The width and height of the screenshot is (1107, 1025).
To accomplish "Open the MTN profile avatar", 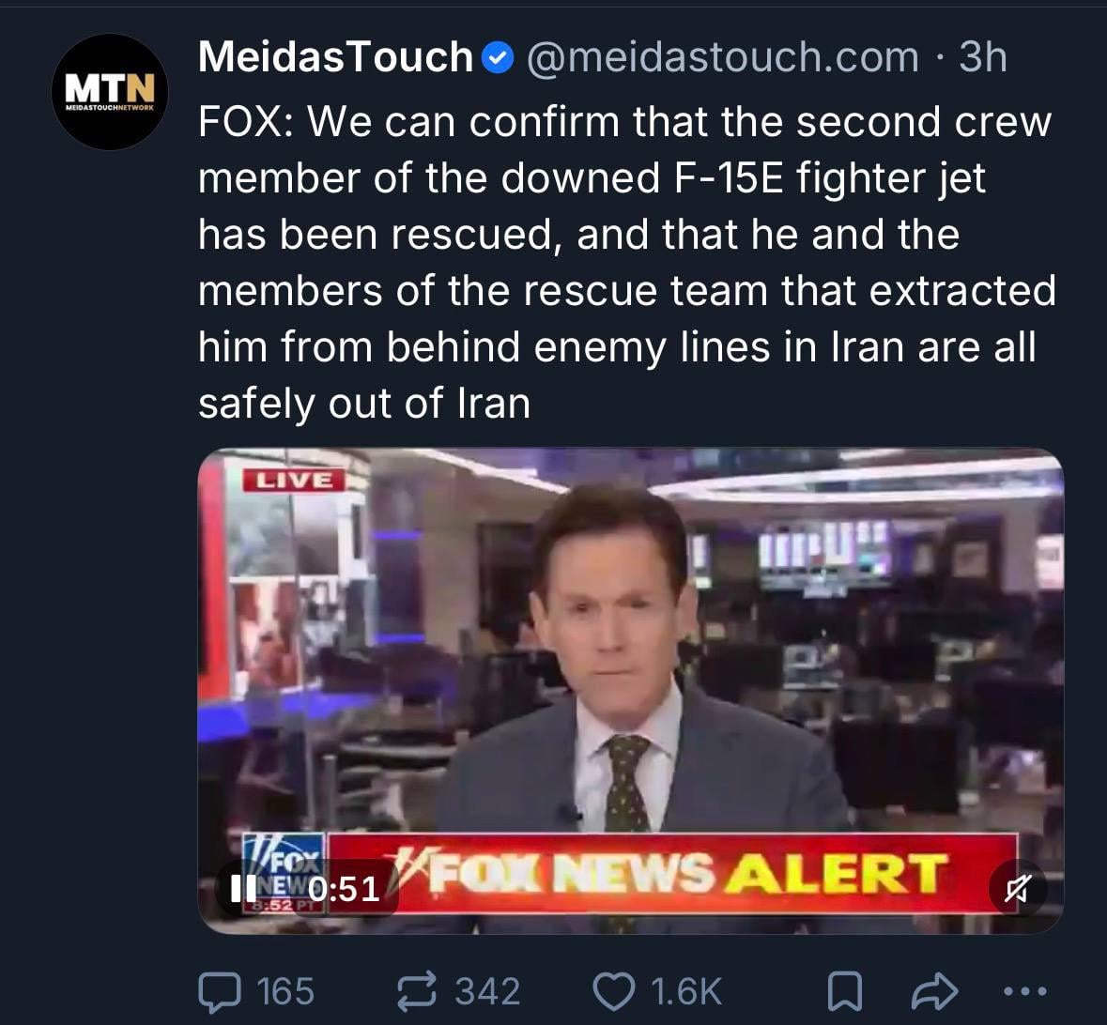I will (109, 92).
